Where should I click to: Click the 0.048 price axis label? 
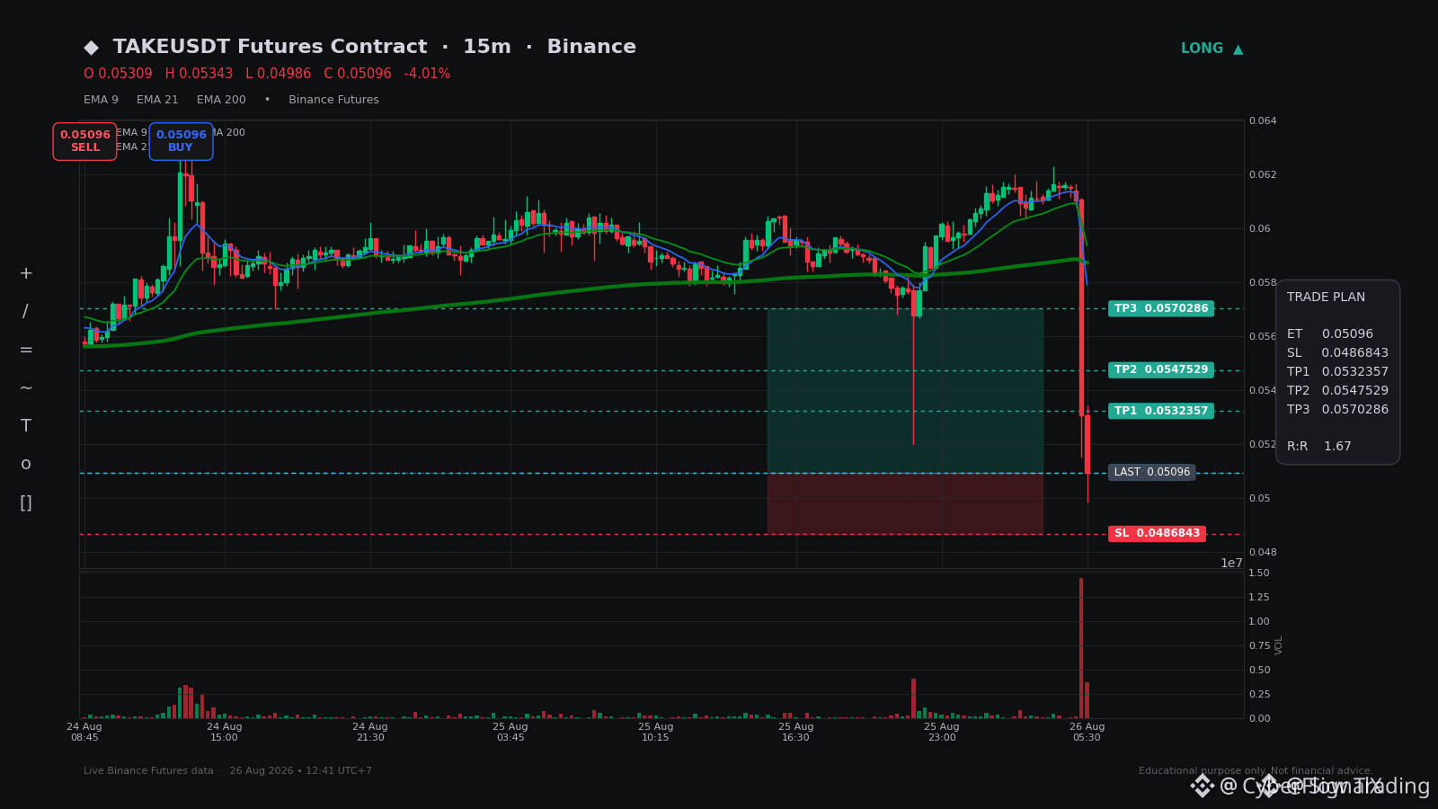[1263, 552]
